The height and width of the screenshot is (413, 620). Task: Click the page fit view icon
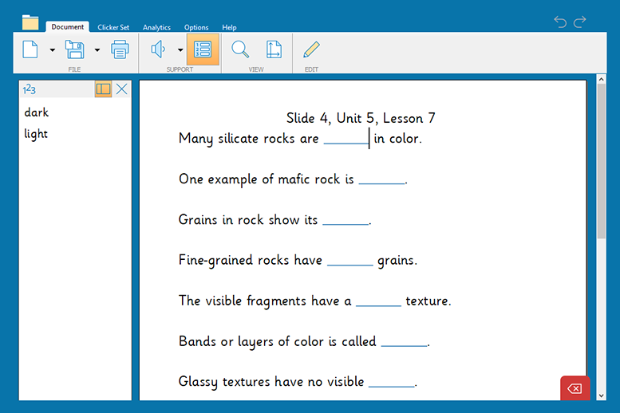(274, 49)
